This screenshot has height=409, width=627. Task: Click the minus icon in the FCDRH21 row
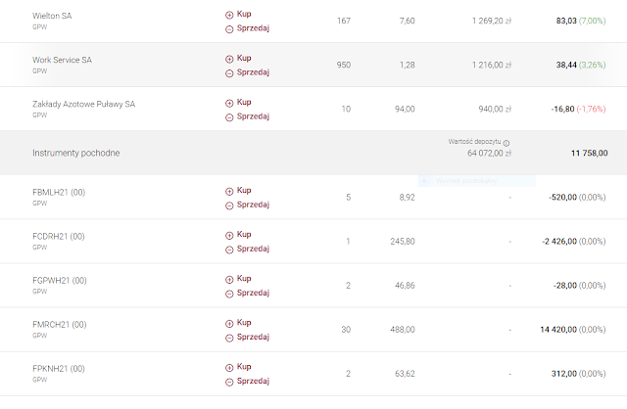tap(229, 250)
